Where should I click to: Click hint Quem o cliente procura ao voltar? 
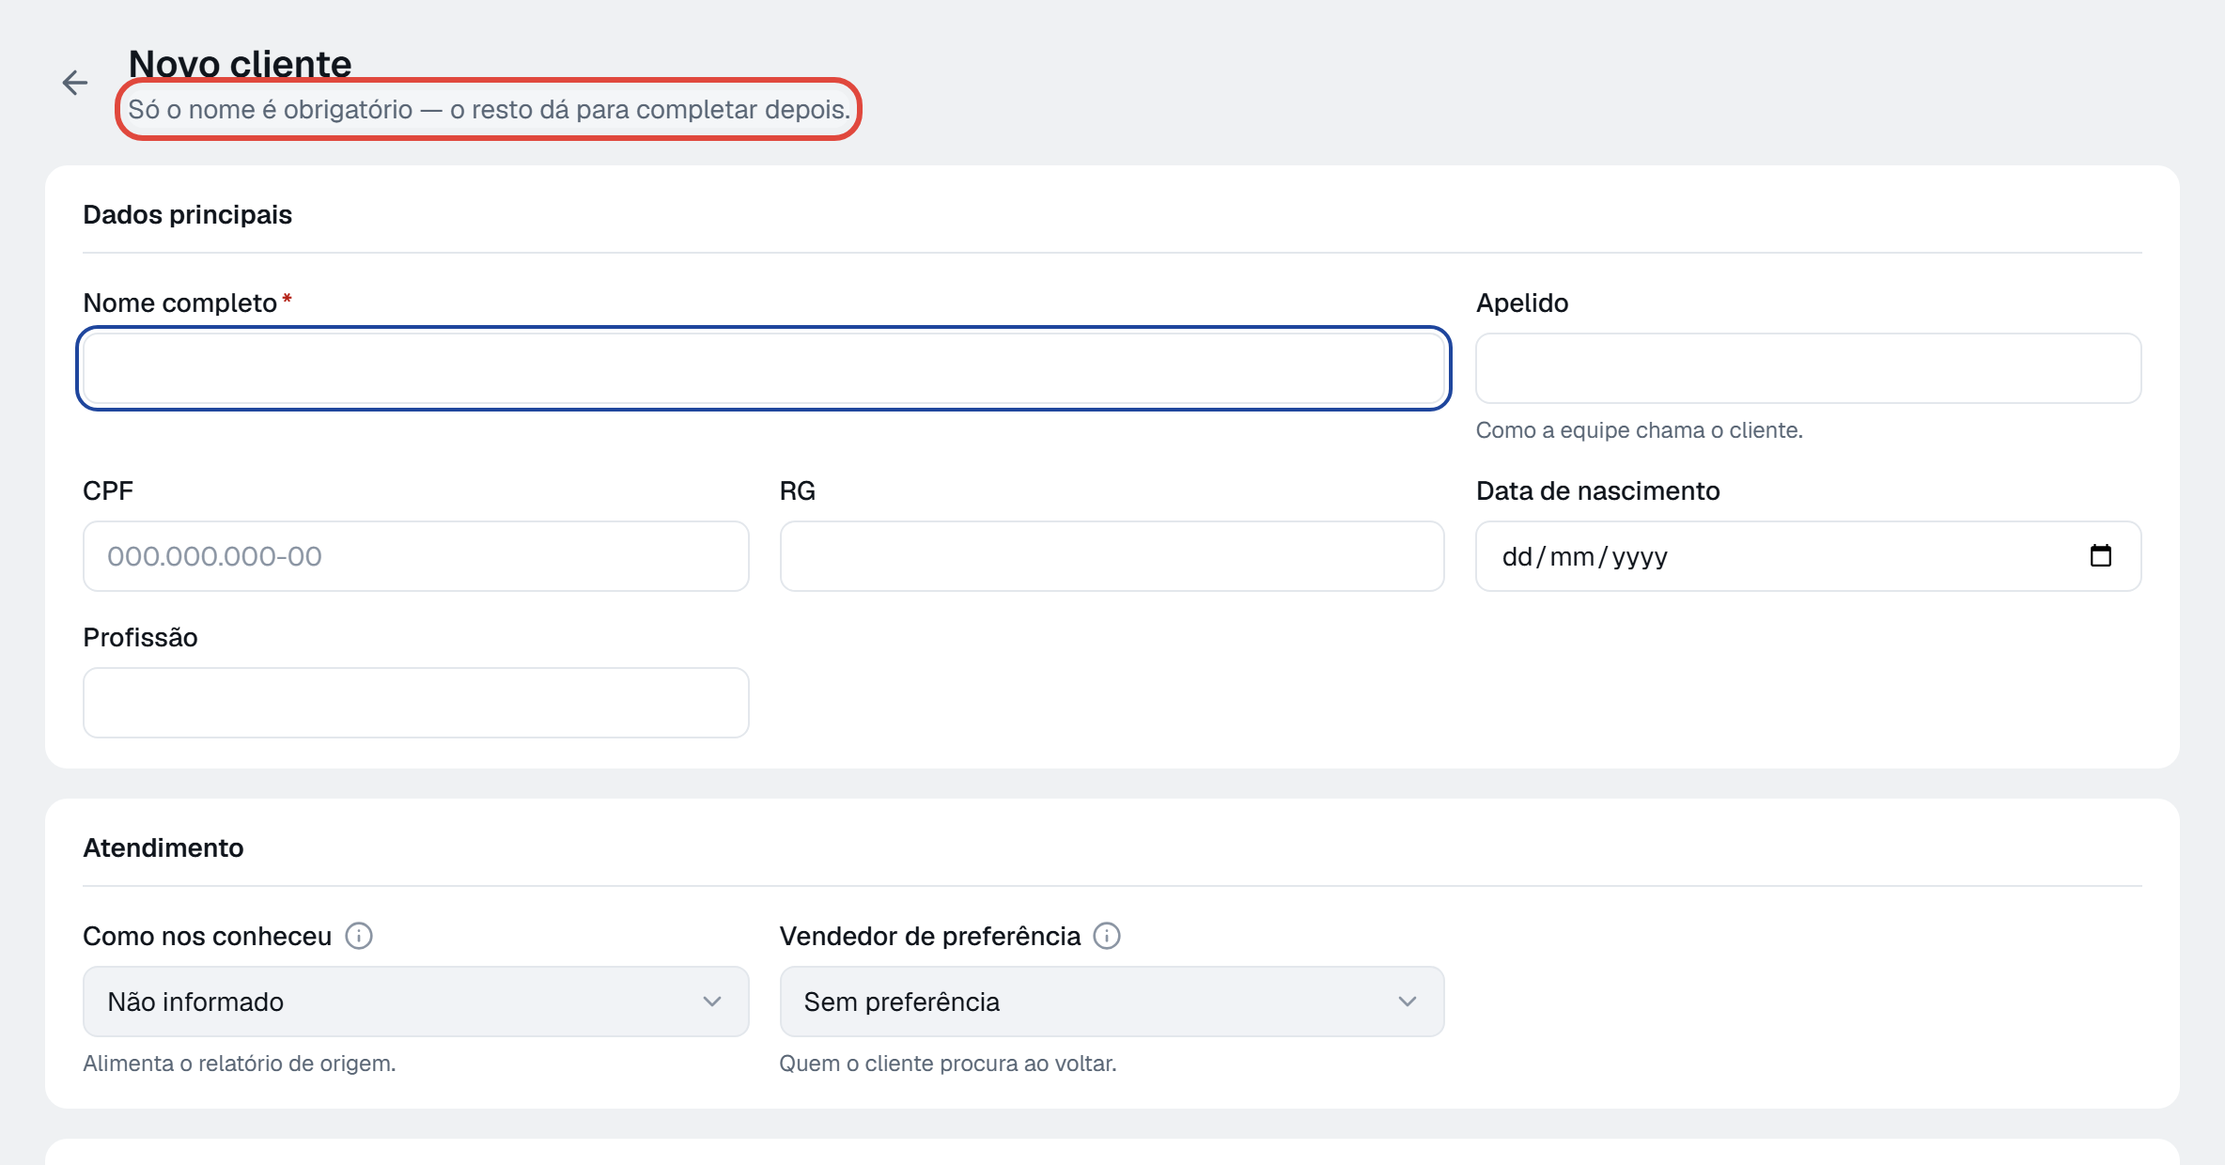tap(947, 1064)
